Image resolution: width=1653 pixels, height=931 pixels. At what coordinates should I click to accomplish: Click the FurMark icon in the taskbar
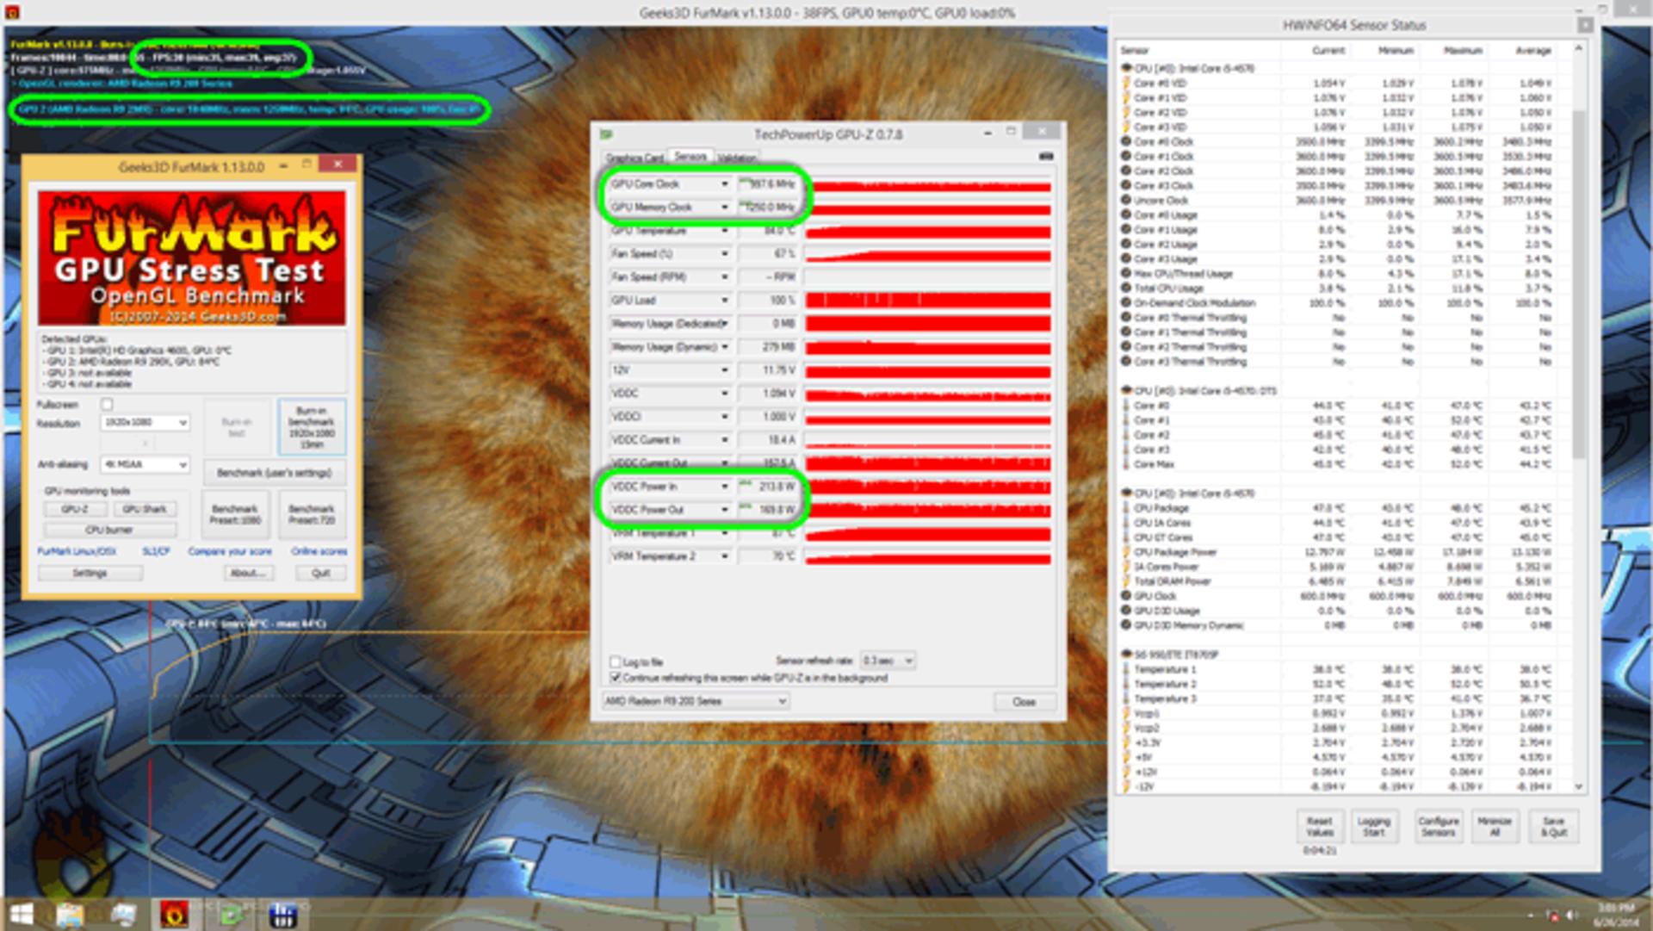[x=174, y=915]
